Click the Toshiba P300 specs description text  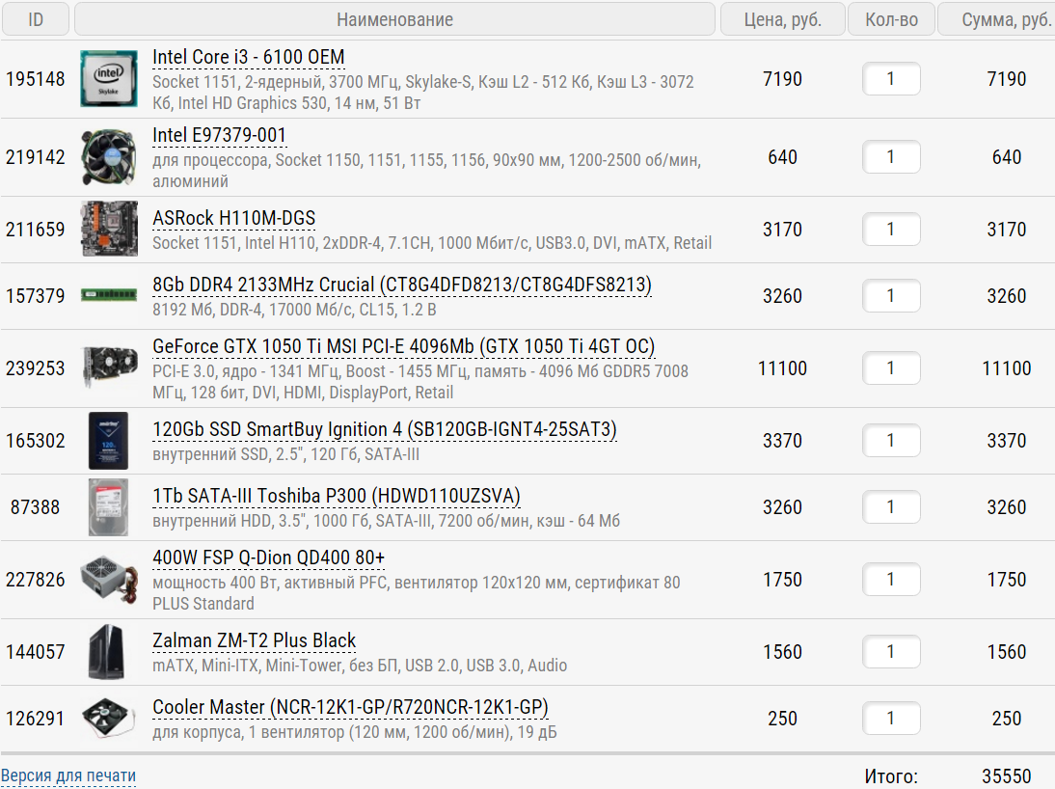(386, 521)
